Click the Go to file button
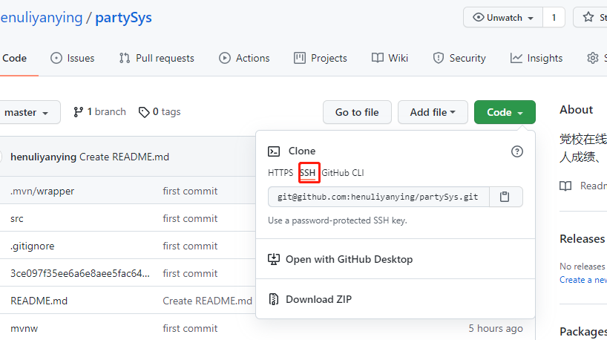Screen dimensions: 607x340 tap(357, 112)
